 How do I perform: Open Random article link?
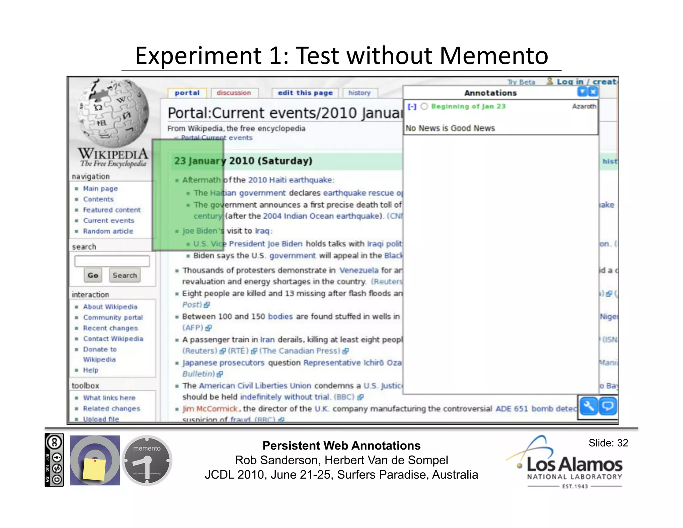click(x=108, y=231)
